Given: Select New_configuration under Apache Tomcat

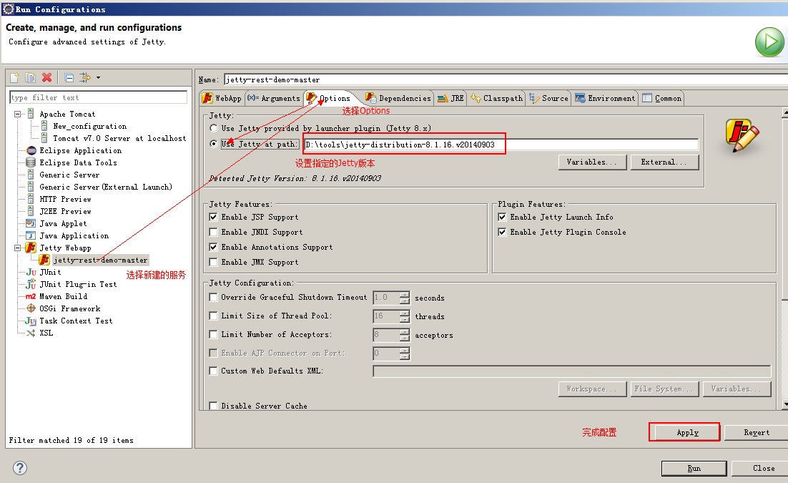Looking at the screenshot, I should (90, 126).
